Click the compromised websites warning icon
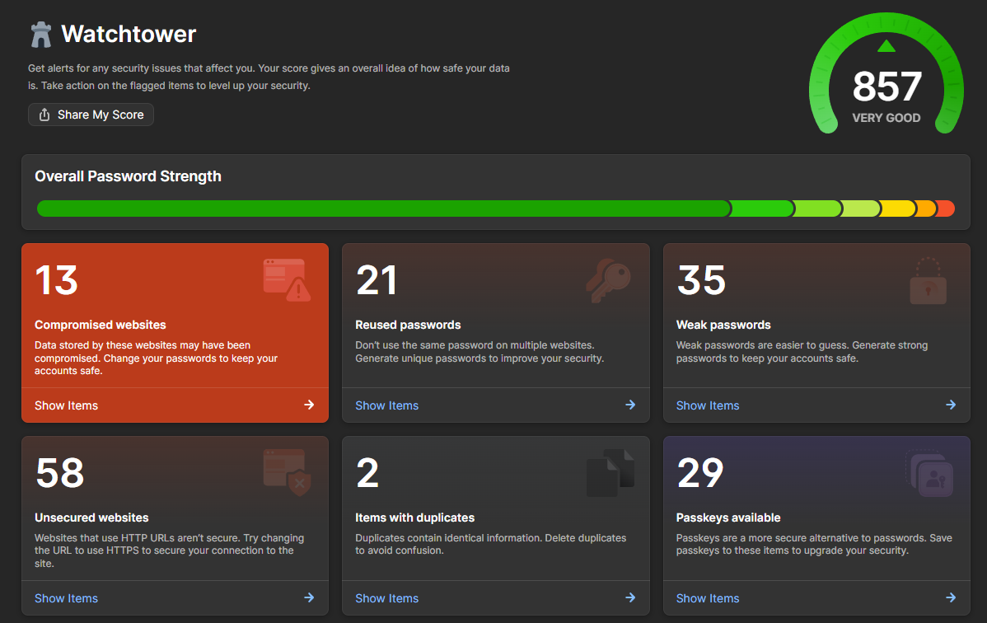 (287, 279)
